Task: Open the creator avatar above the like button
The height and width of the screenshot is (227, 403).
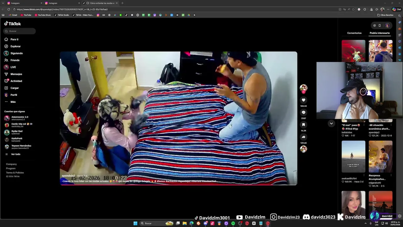Action: [x=304, y=88]
